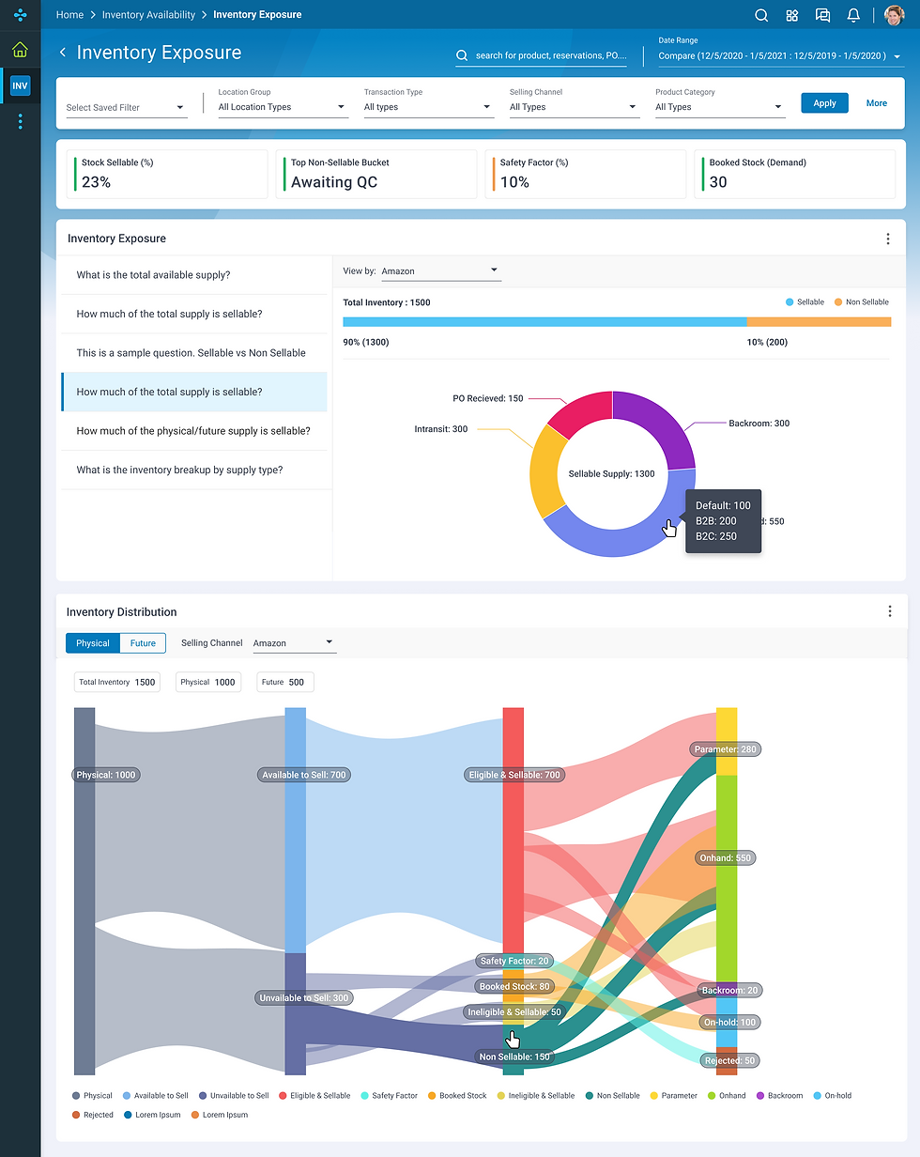Image resolution: width=920 pixels, height=1157 pixels.
Task: Toggle Booked Stock legend swatch
Action: (433, 1096)
